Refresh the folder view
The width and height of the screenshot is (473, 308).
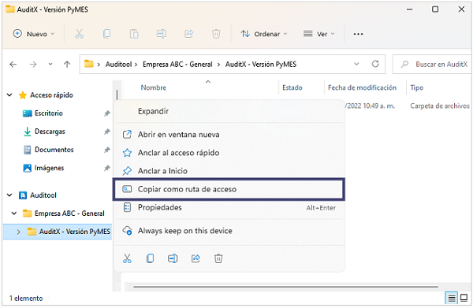(x=375, y=64)
